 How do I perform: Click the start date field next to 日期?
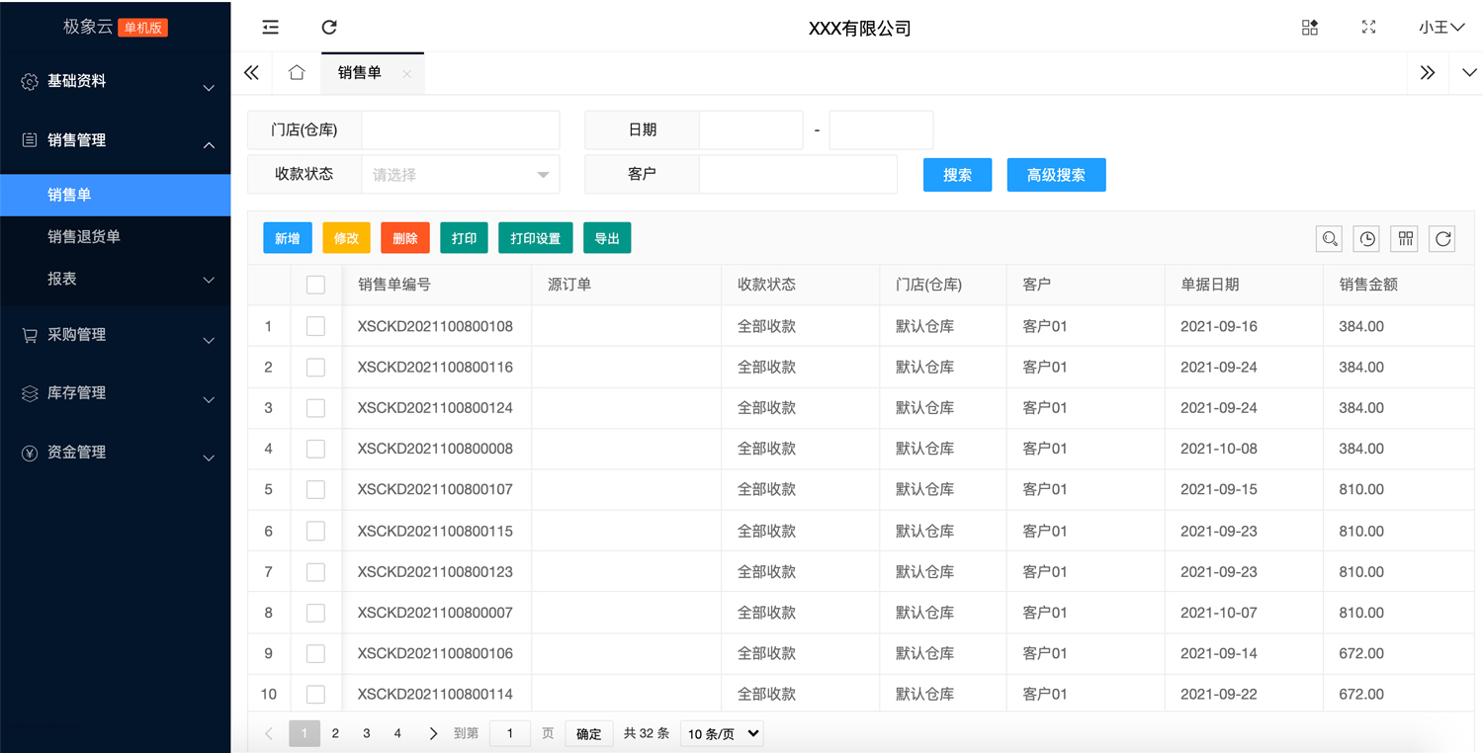click(751, 129)
